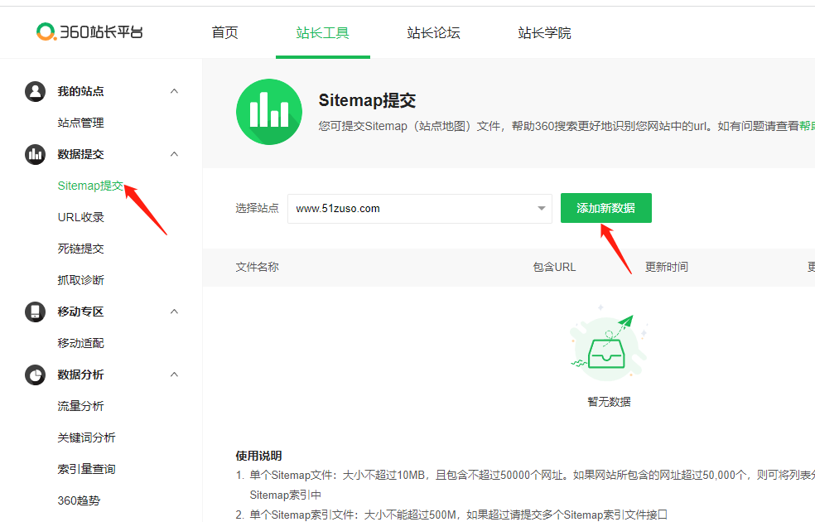
Task: Click the 我的站点 user avatar icon
Action: pos(35,91)
